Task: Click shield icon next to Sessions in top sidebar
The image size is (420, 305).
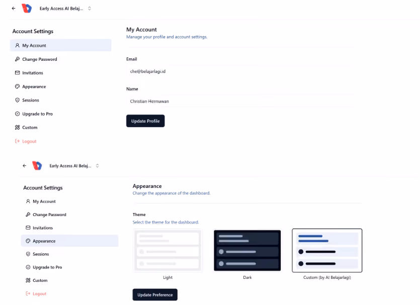Action: click(18, 100)
